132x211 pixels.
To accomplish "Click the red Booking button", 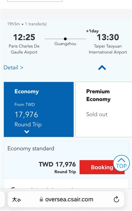I will coord(102,167).
